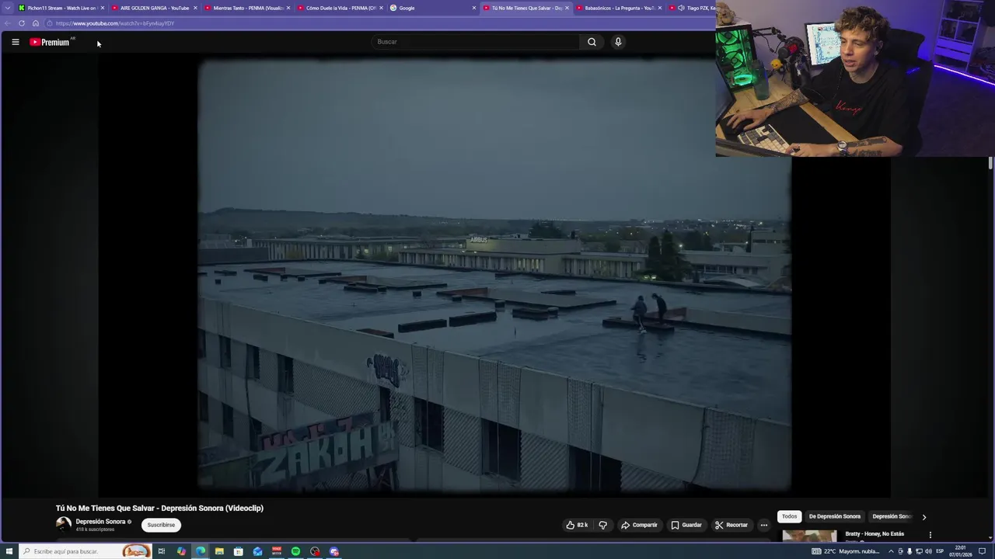The image size is (995, 559).
Task: Switch to the Google tab
Action: pos(431,8)
